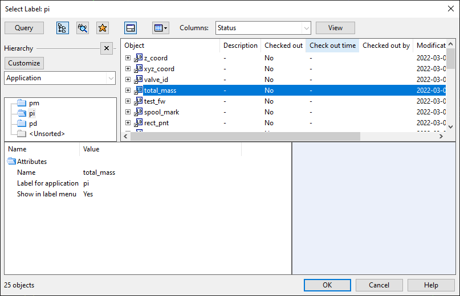Close the Hierarchy panel

coord(107,48)
